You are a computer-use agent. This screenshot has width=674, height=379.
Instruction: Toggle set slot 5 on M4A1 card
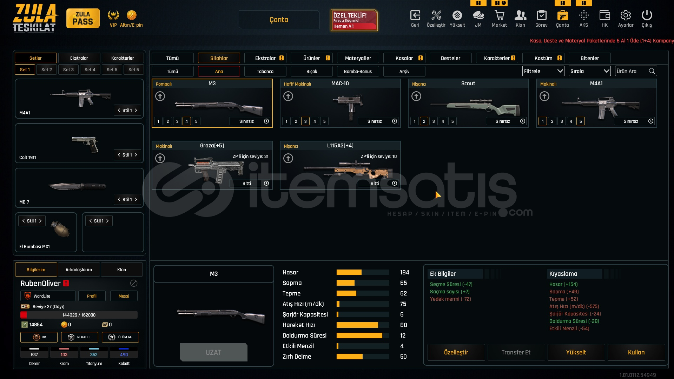581,121
